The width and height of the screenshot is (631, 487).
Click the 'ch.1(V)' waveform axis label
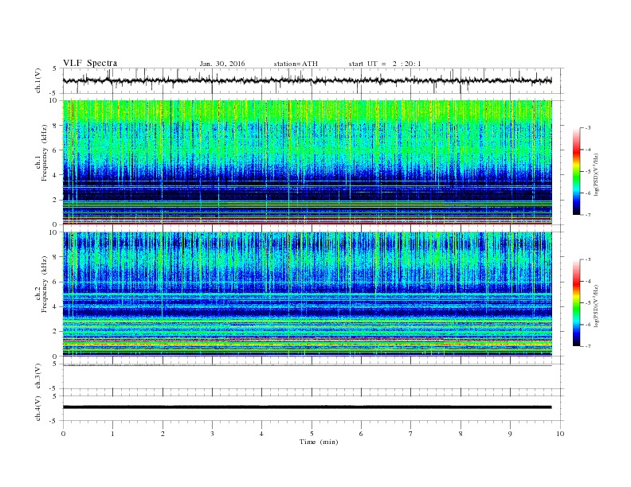point(38,80)
